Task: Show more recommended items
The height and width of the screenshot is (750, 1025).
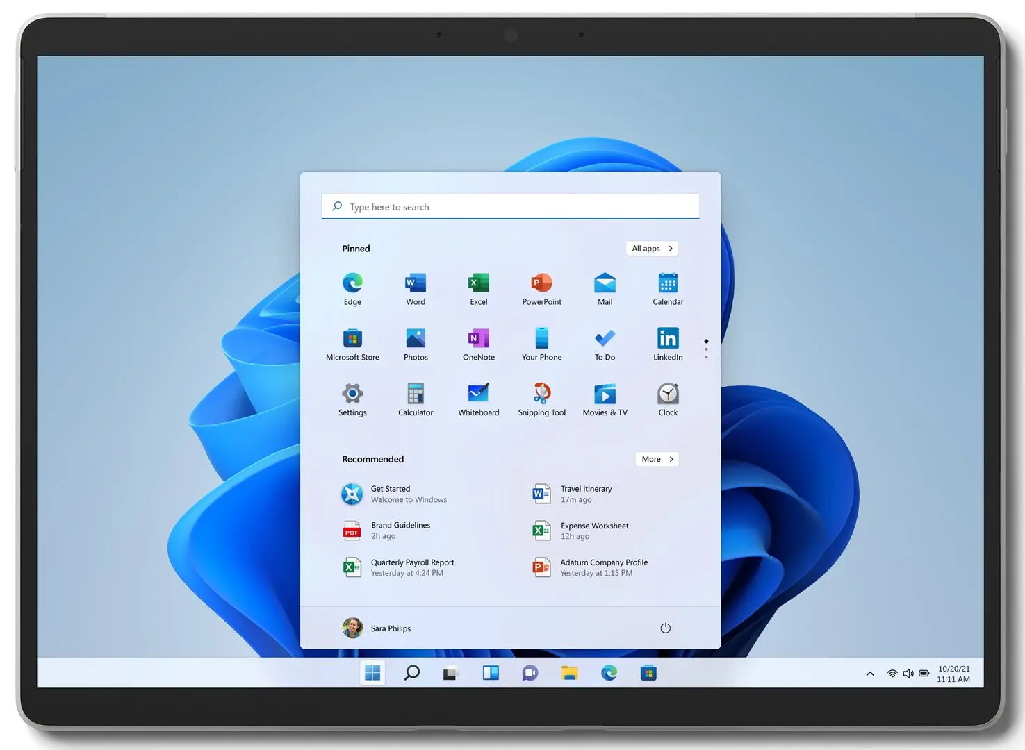Action: 657,459
